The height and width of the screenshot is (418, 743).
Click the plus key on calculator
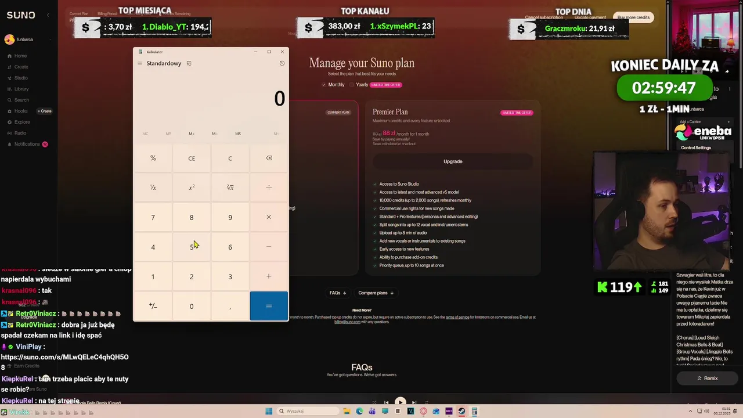(269, 276)
